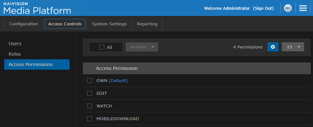Select Access Permissions in the sidebar

(37, 64)
